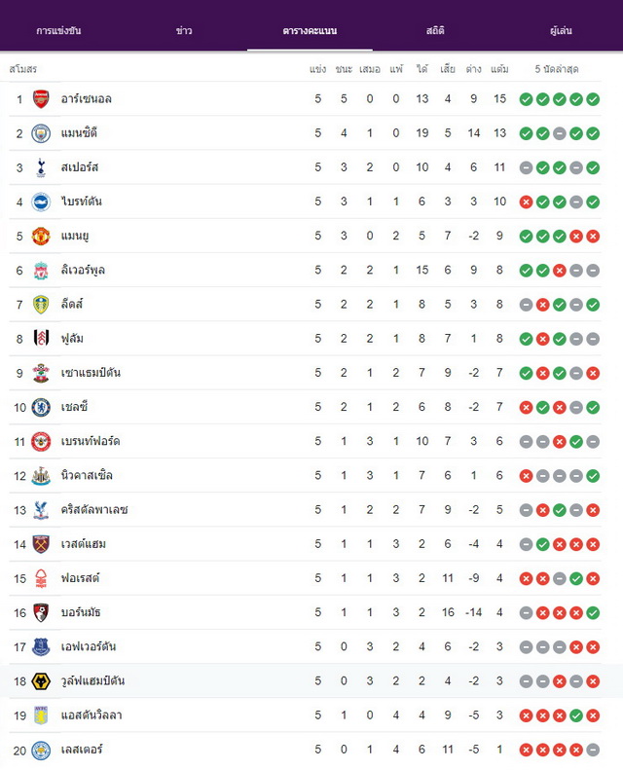
Task: Open the นิวคาสเซิล team link
Action: pyautogui.click(x=87, y=475)
